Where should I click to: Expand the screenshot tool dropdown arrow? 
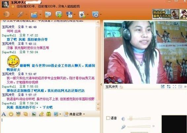point(60,114)
